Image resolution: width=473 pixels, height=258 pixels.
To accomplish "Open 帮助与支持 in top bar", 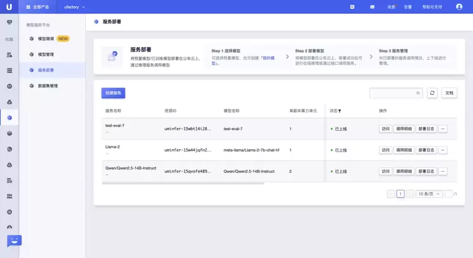I will pyautogui.click(x=432, y=7).
